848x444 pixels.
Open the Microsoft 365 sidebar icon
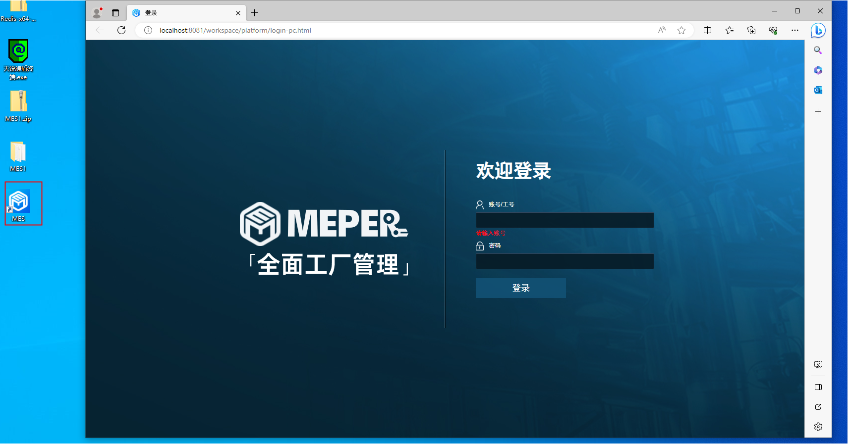(x=818, y=70)
